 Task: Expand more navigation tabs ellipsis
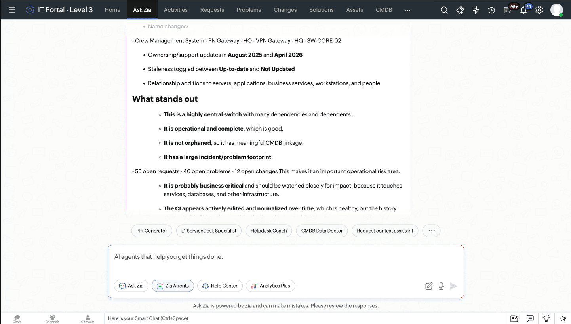407,10
